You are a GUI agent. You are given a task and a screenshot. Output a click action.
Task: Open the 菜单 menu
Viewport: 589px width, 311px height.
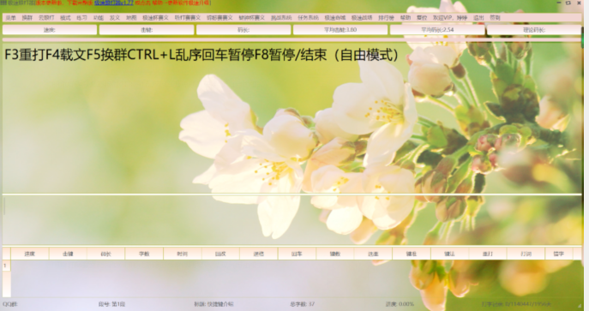(10, 18)
